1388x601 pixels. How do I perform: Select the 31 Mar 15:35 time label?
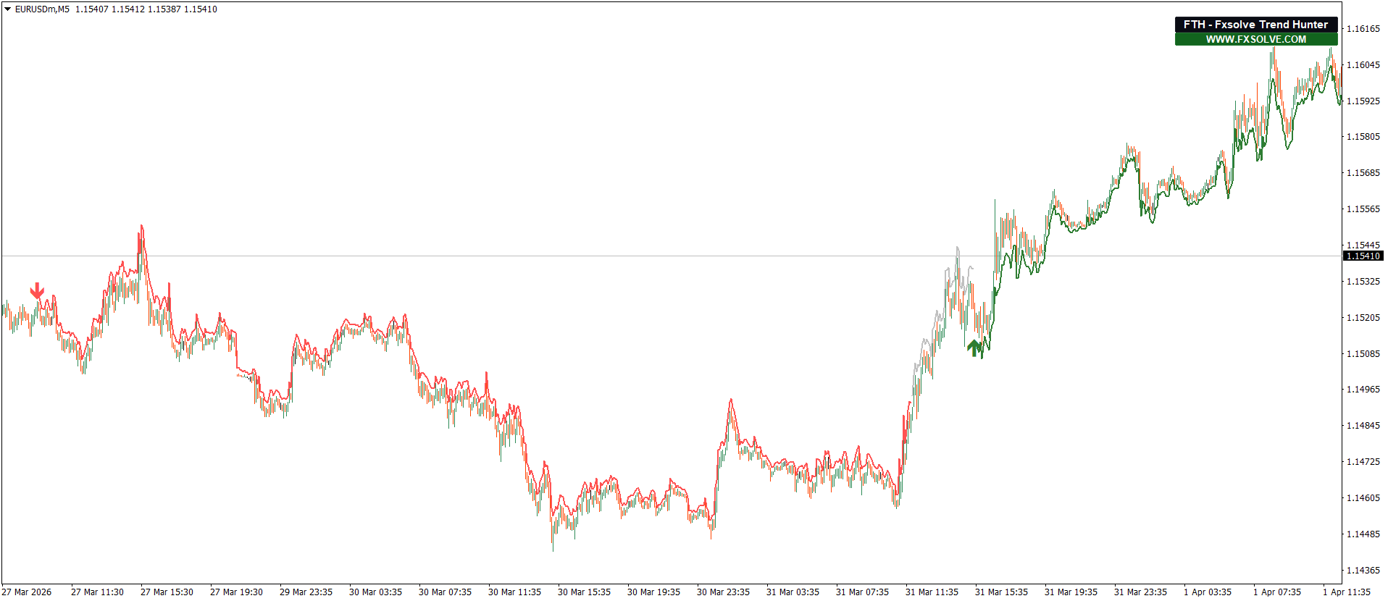pos(1001,592)
